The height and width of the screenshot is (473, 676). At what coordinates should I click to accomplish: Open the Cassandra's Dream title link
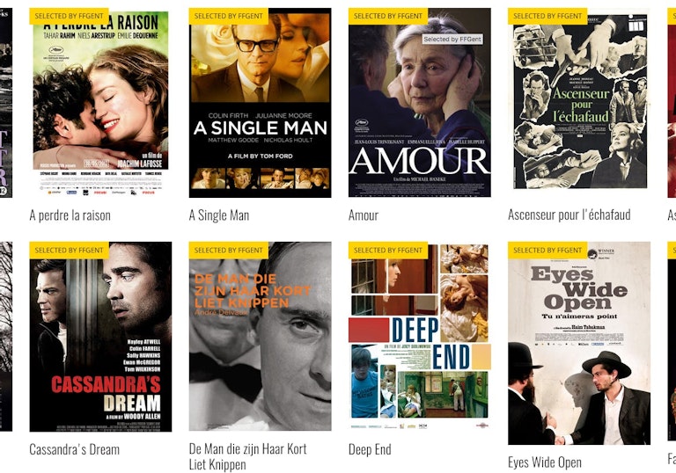click(75, 449)
